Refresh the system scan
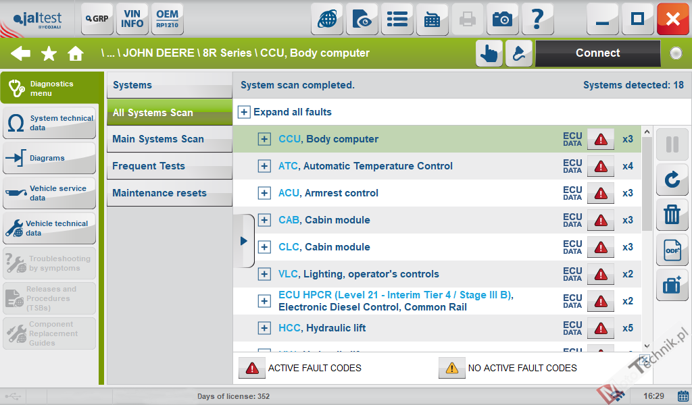692x405 pixels. coord(672,180)
